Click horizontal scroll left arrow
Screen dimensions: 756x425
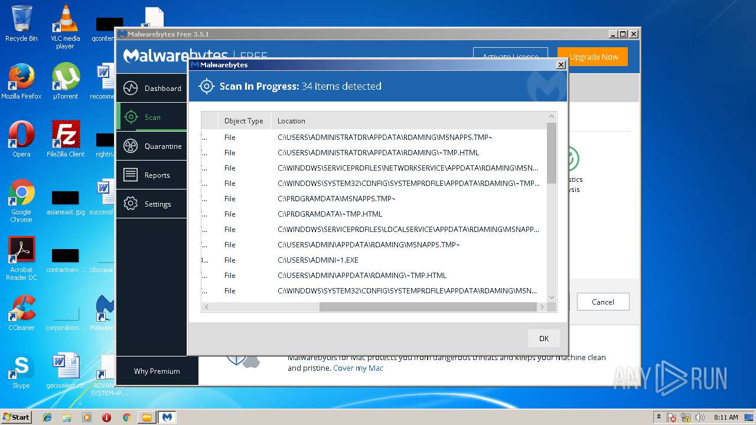coord(206,307)
